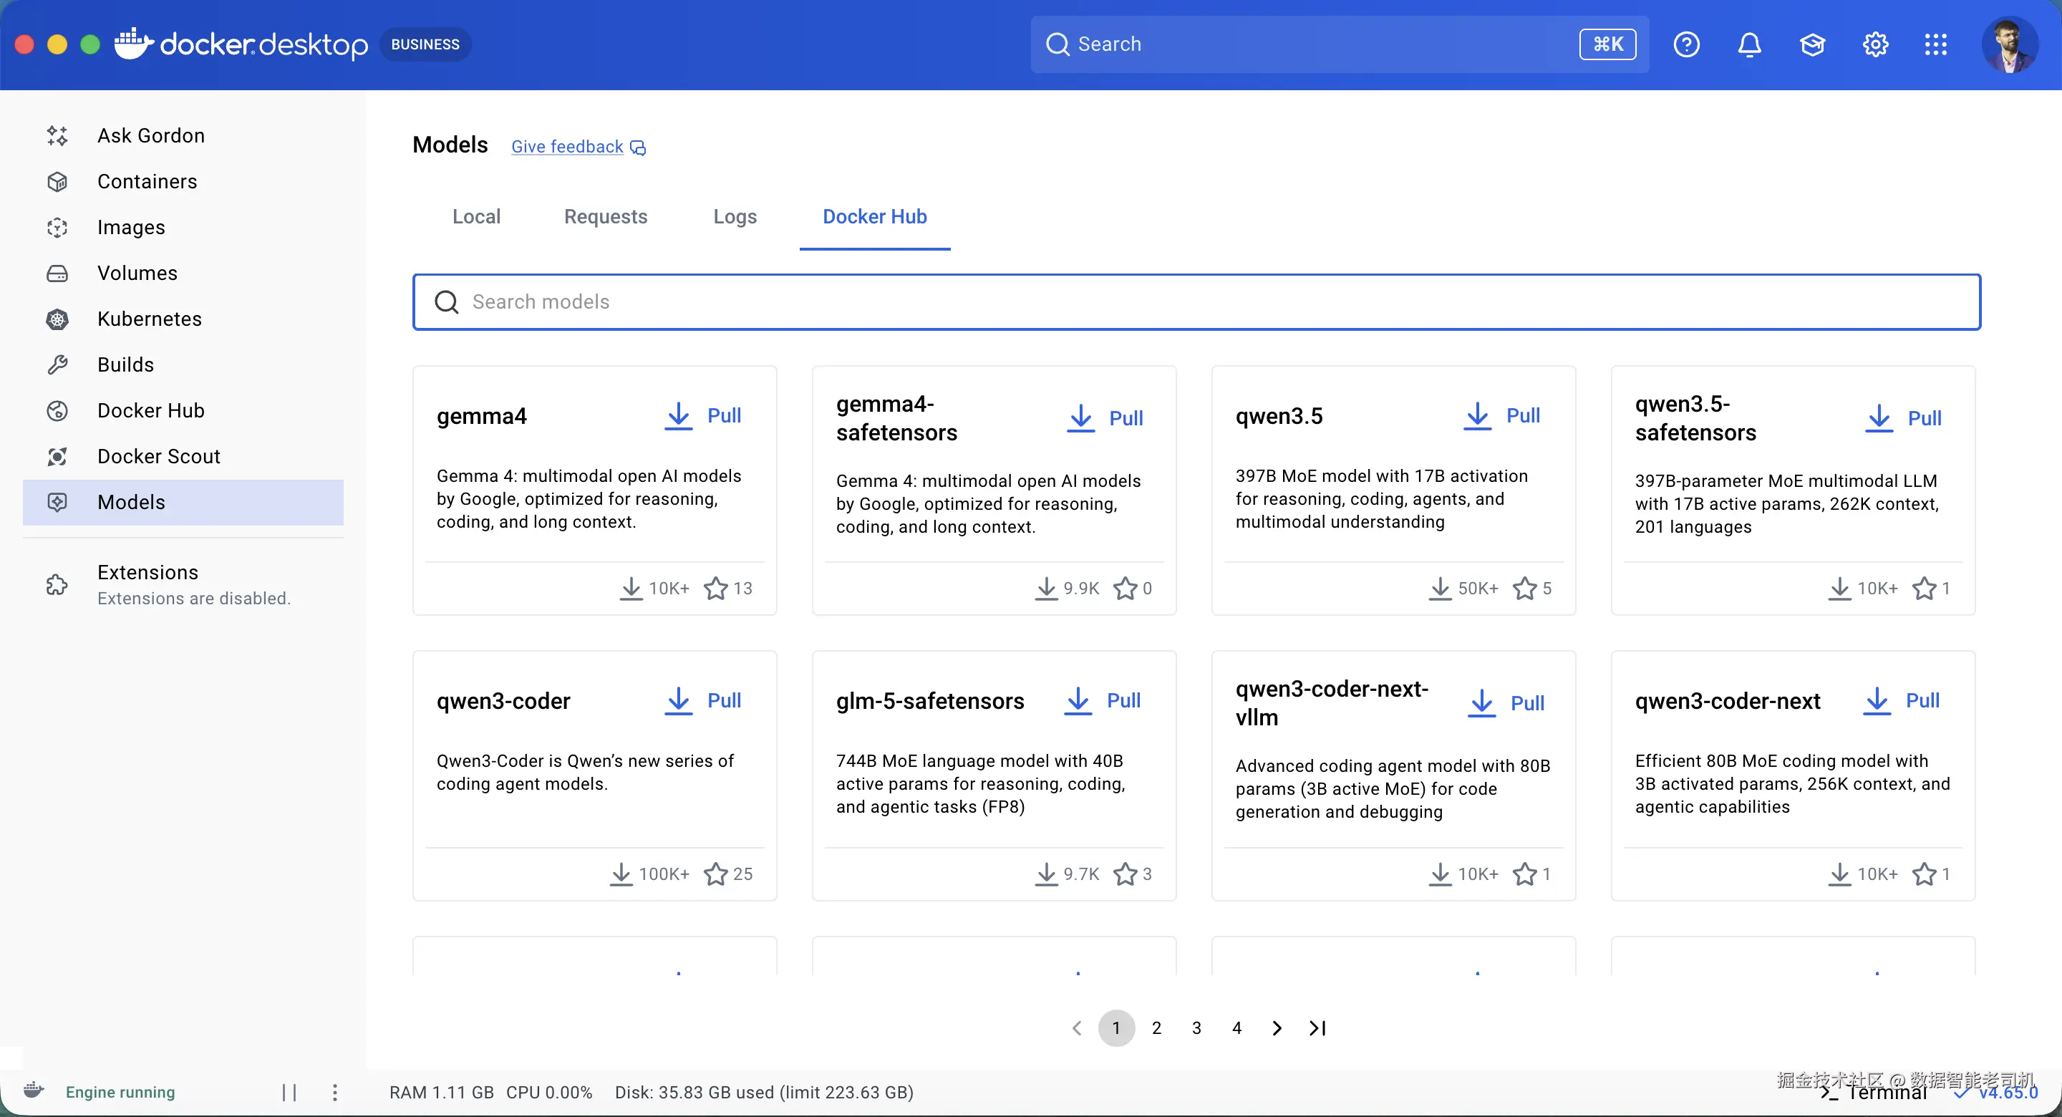Click the RAM 1.11 GB status

[441, 1092]
